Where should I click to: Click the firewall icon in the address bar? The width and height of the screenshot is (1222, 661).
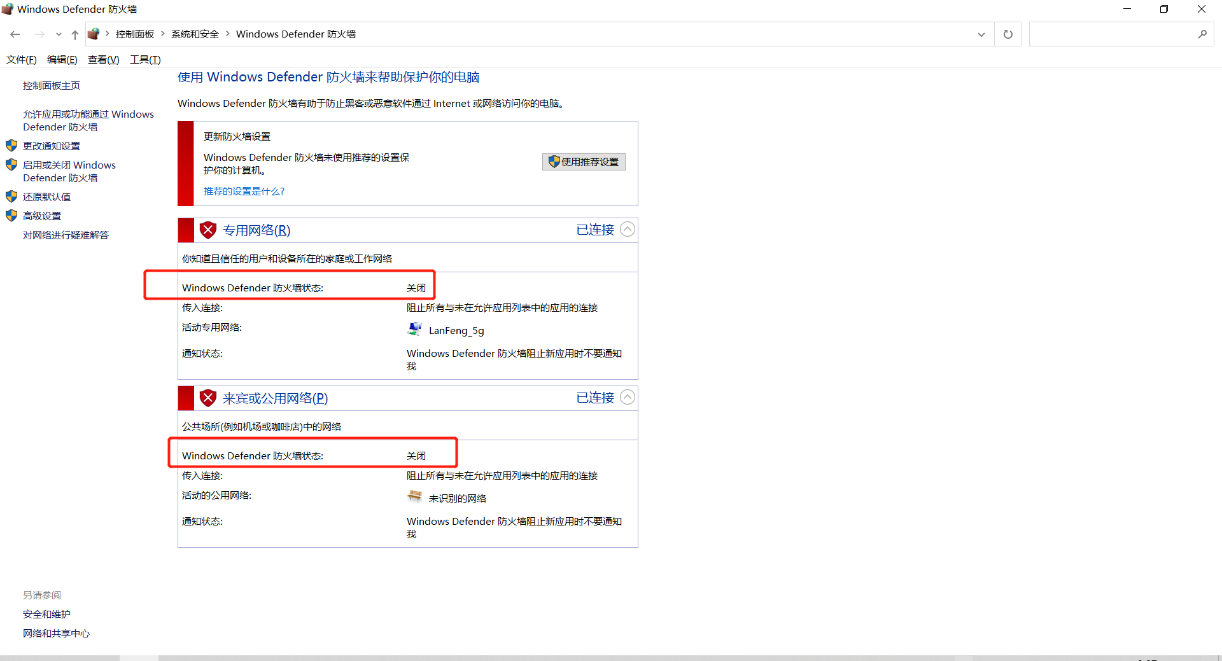(x=94, y=34)
